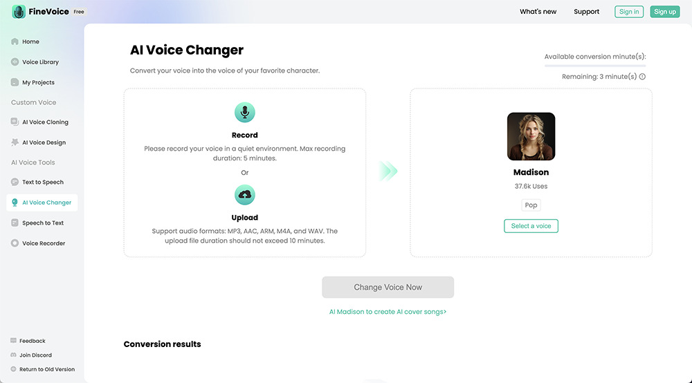This screenshot has height=383, width=692.
Task: Open the What's new page
Action: pyautogui.click(x=538, y=12)
